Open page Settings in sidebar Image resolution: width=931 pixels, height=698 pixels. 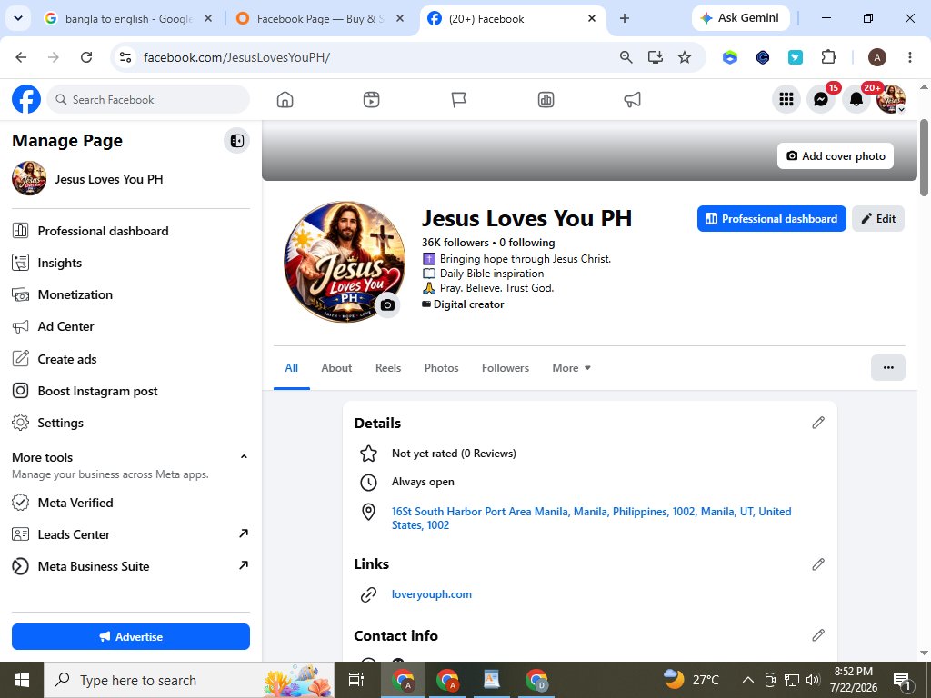pyautogui.click(x=131, y=423)
